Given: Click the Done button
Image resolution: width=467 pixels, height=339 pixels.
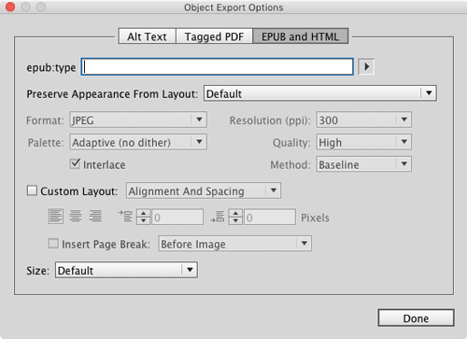Looking at the screenshot, I should tap(416, 318).
